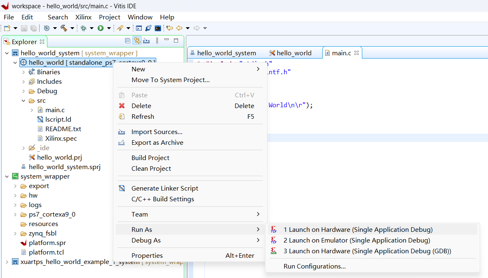Open the Explorer view menu dots

tap(157, 40)
